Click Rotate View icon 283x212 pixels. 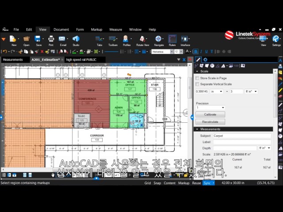(142, 39)
